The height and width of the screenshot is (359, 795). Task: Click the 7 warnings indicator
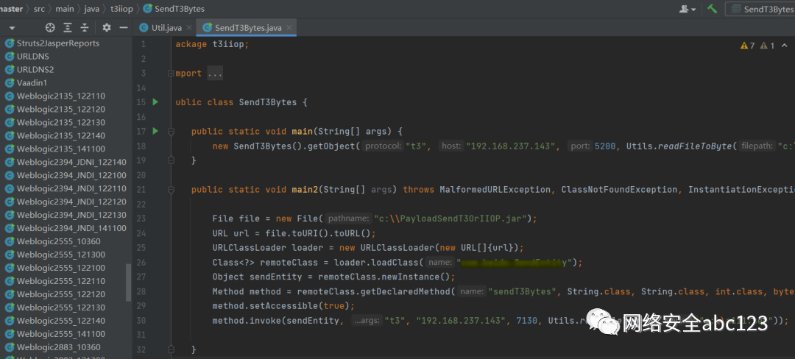(748, 46)
